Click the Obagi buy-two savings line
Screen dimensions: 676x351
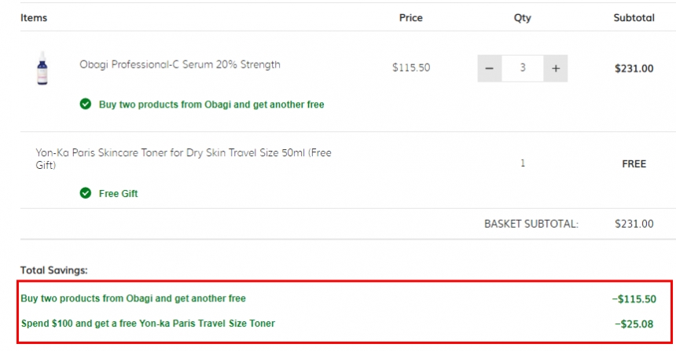(133, 298)
